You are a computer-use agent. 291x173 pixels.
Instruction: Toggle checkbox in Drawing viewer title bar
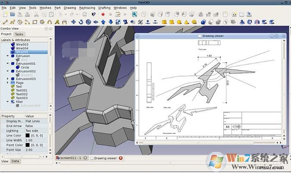pos(200,37)
